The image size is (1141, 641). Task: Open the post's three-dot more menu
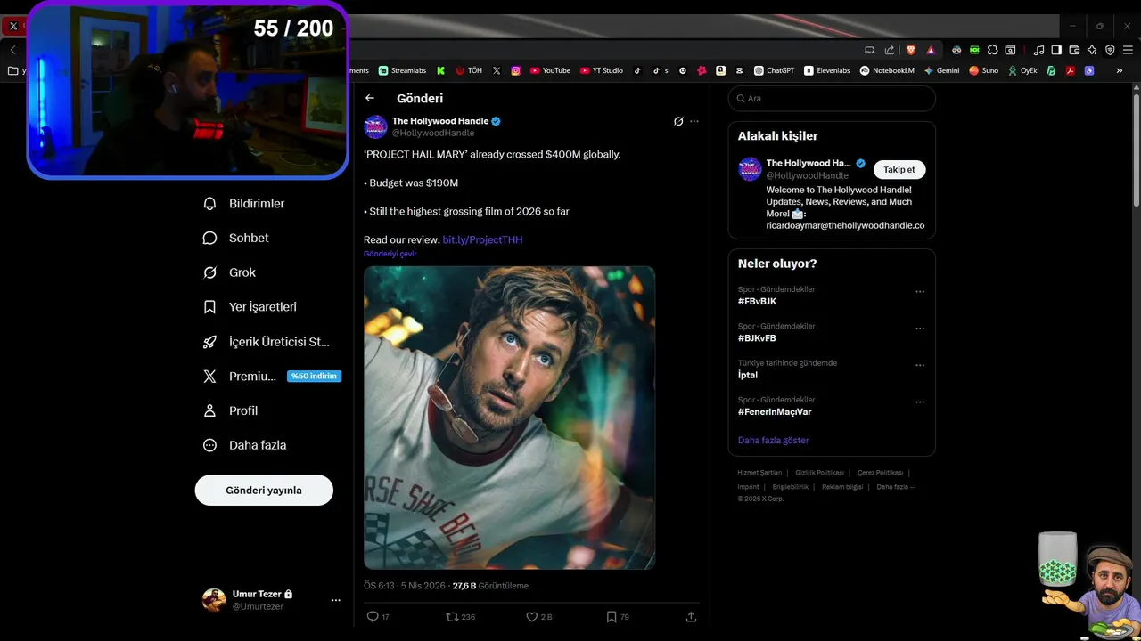(x=694, y=121)
